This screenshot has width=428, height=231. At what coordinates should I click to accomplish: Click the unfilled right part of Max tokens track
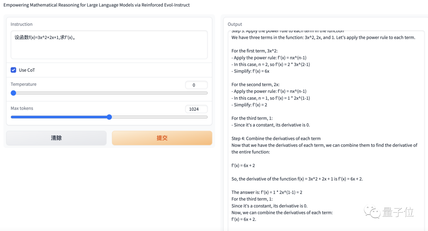pos(159,117)
